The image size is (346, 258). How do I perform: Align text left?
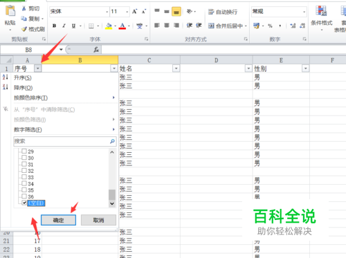(157, 26)
